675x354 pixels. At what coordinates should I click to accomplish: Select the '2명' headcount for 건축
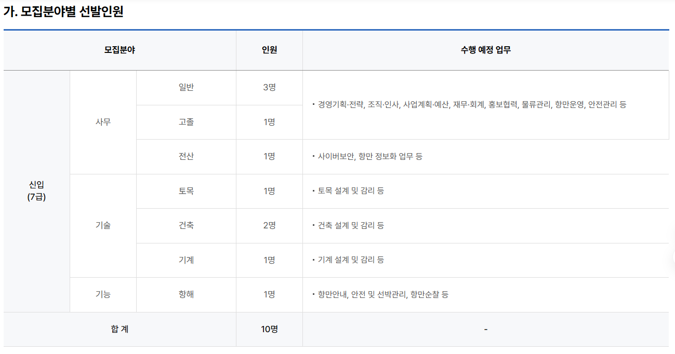[x=269, y=225]
